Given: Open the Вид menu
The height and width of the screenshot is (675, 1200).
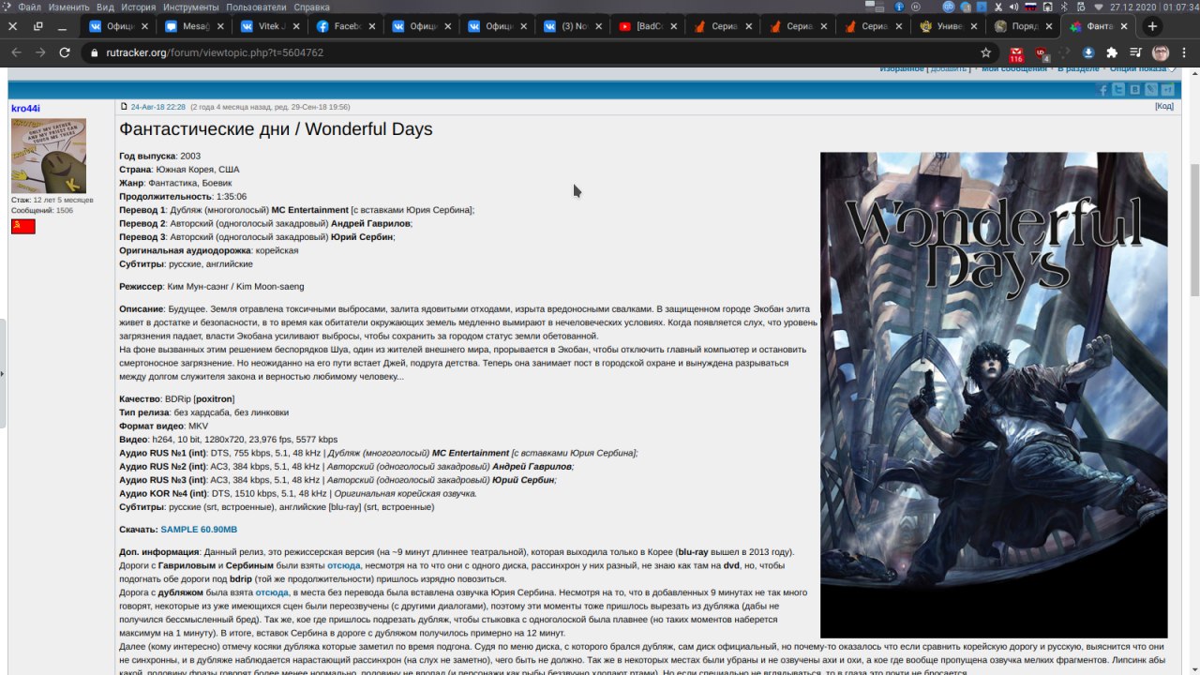Looking at the screenshot, I should (x=105, y=7).
